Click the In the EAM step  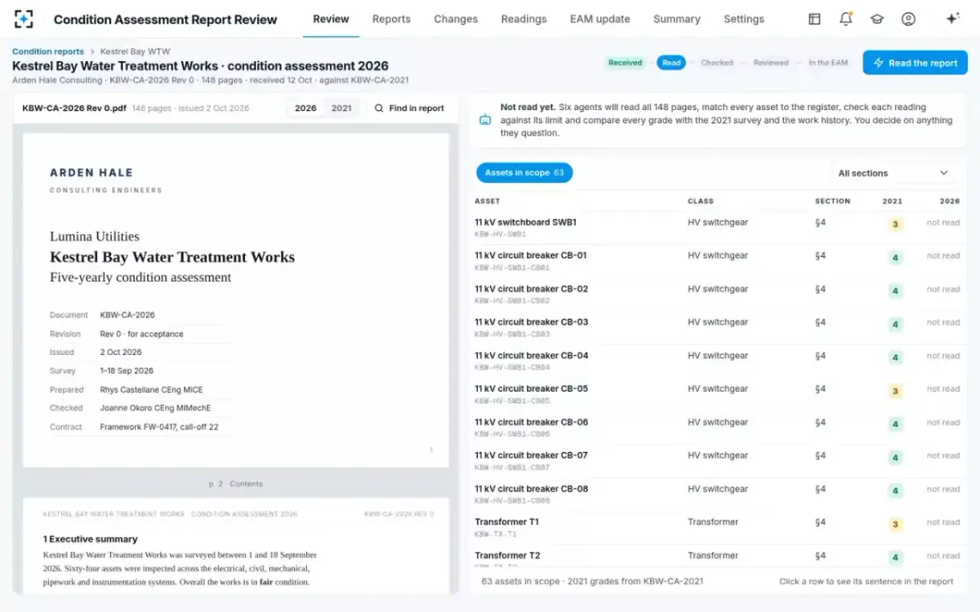point(828,63)
